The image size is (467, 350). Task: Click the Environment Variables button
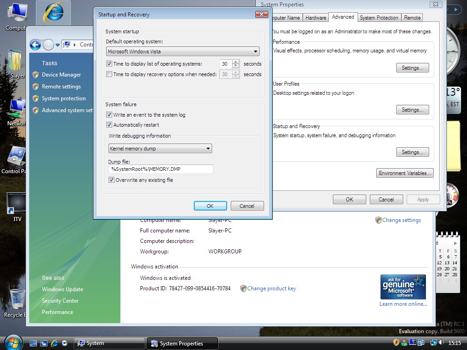point(405,173)
